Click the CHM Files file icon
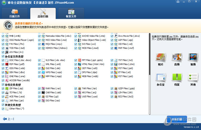201x130 pixels. [x=116, y=64]
